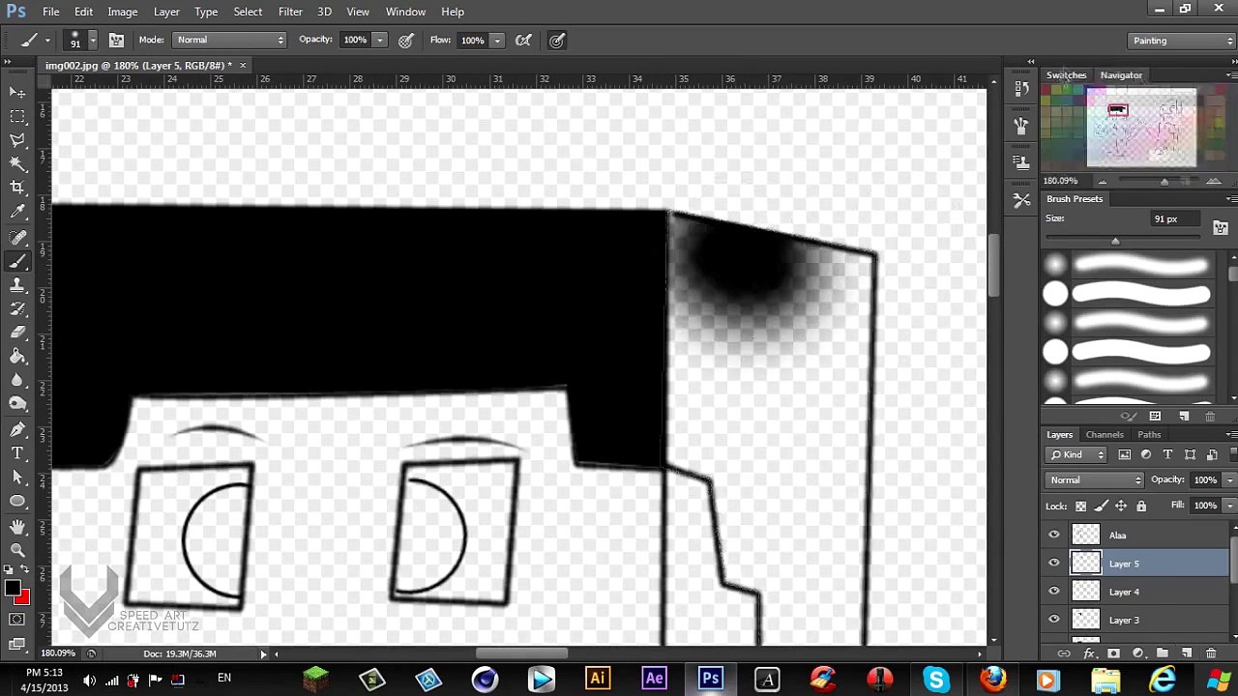The width and height of the screenshot is (1238, 696).
Task: Open brush Mode dropdown in options bar
Action: (x=229, y=40)
